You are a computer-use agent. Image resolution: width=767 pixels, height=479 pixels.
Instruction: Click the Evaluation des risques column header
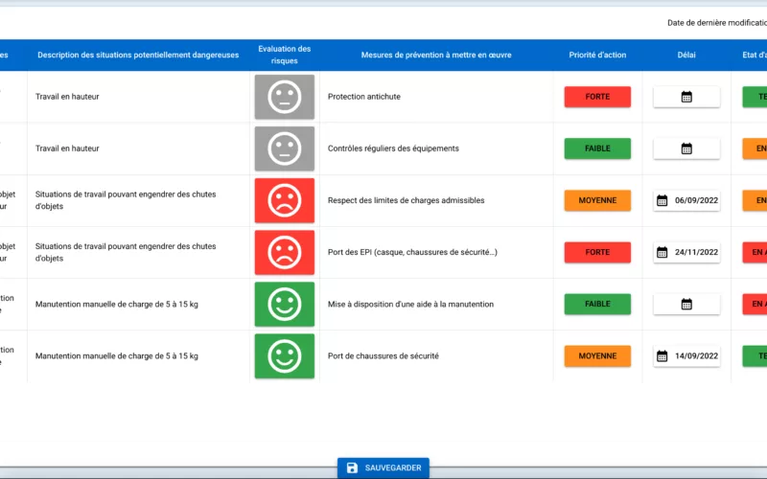284,55
